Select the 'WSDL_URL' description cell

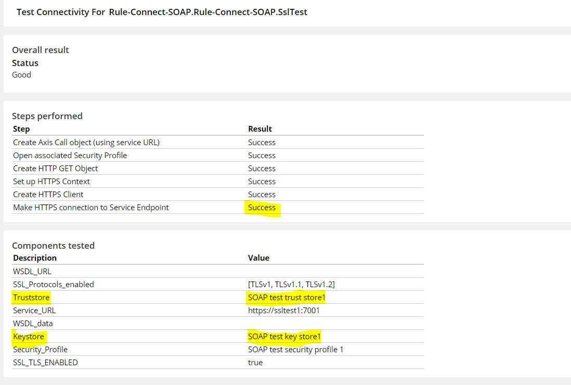32,272
